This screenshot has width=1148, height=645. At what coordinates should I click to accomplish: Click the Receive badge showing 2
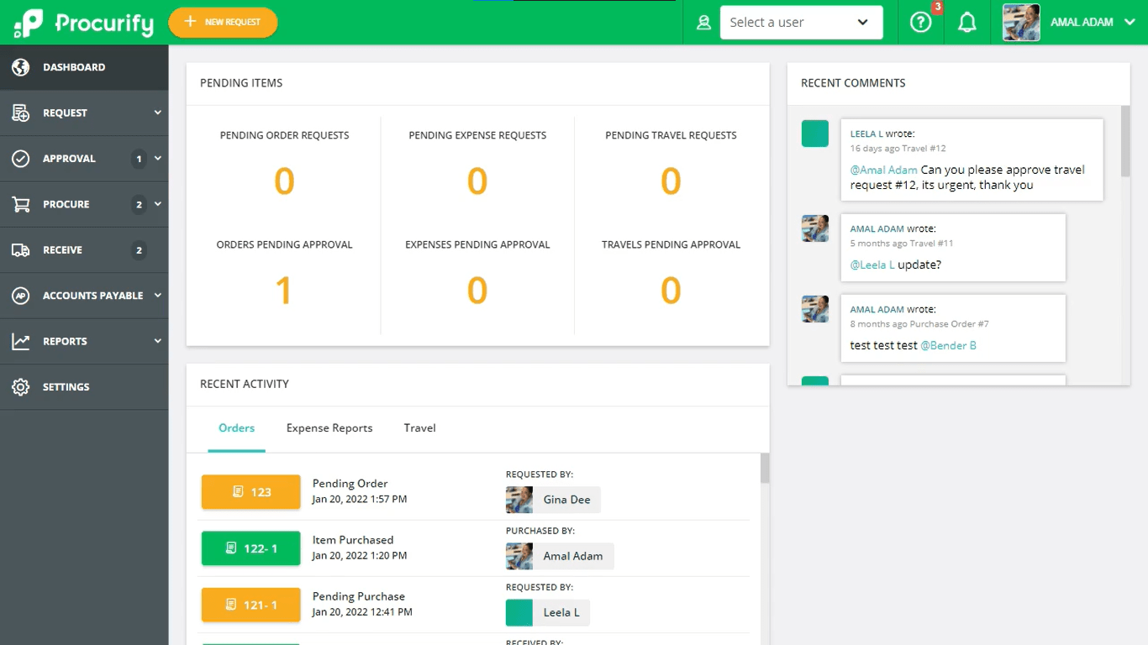pyautogui.click(x=139, y=250)
